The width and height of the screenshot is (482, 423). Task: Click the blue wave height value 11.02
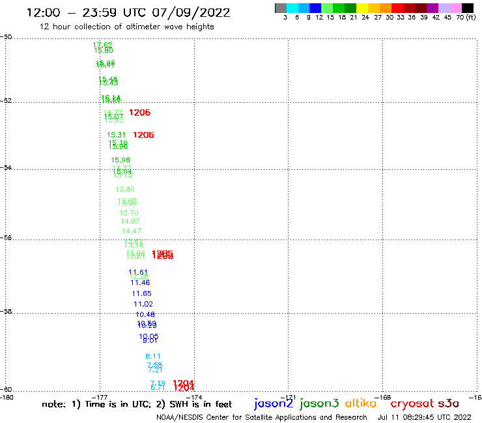(x=143, y=304)
